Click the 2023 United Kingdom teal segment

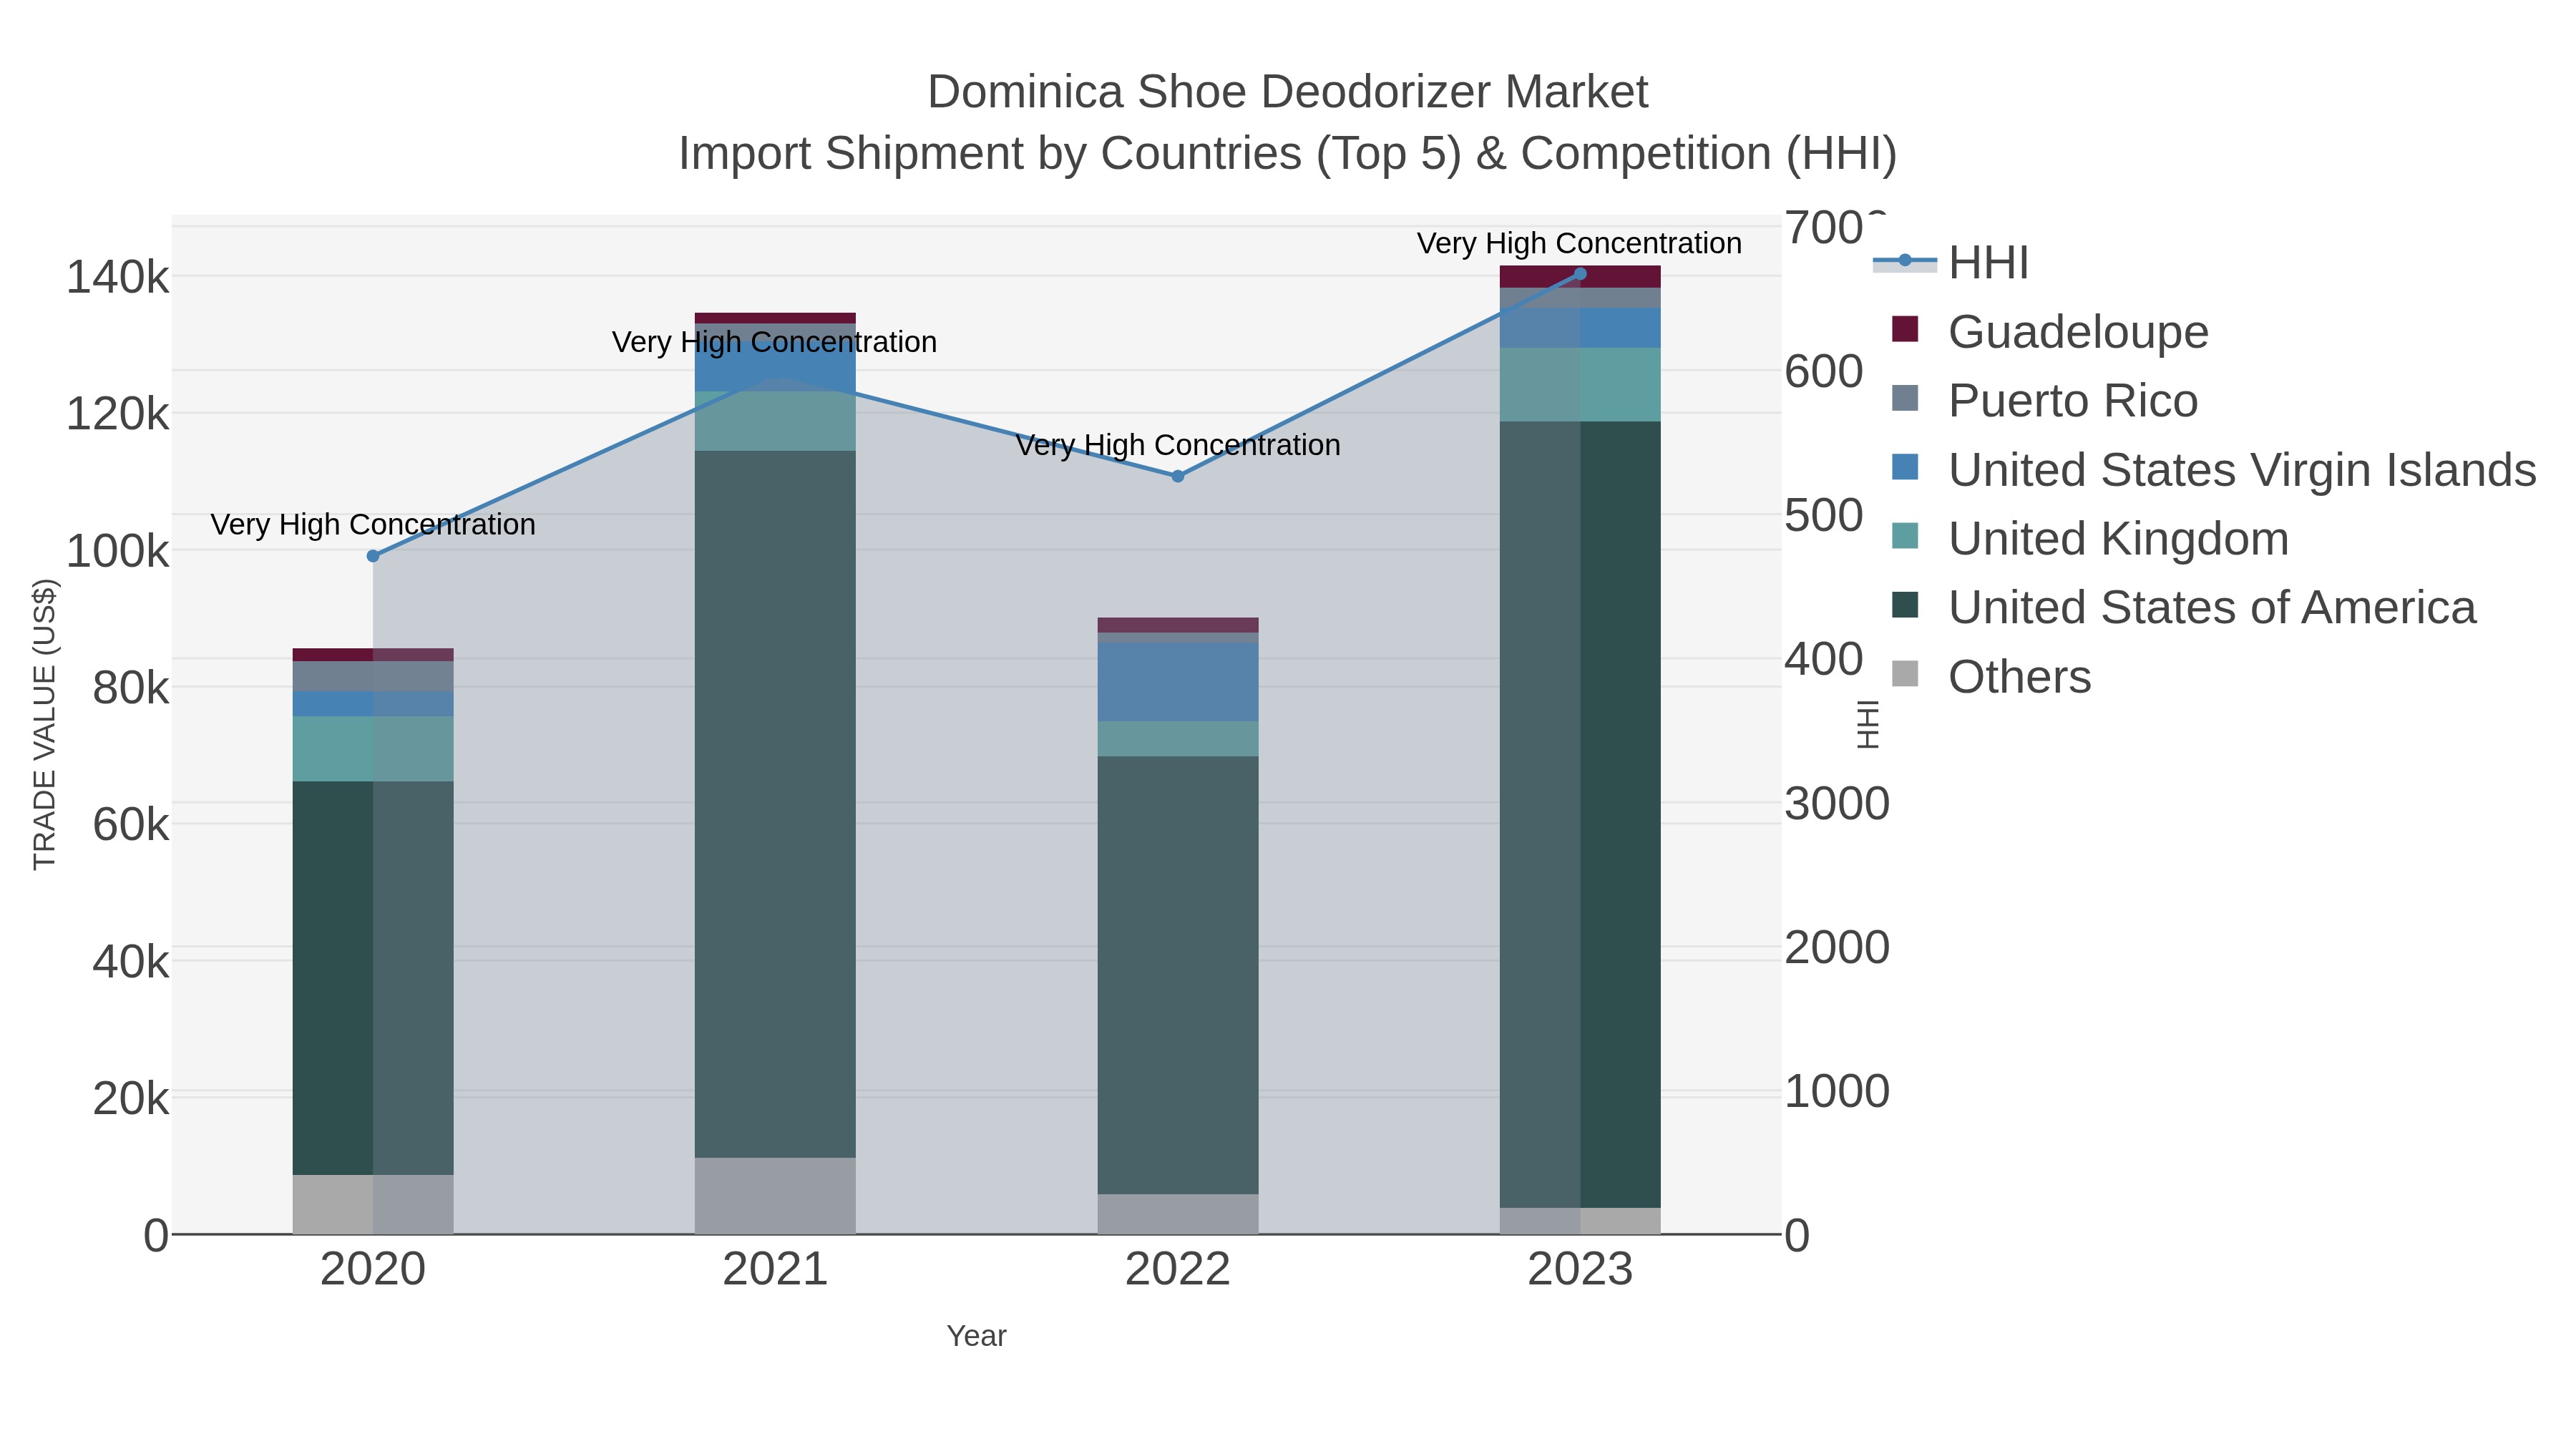pyautogui.click(x=1580, y=385)
